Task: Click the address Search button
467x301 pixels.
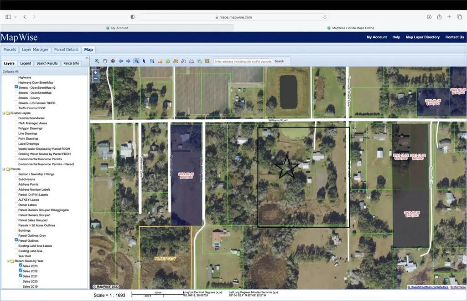Action: (279, 61)
